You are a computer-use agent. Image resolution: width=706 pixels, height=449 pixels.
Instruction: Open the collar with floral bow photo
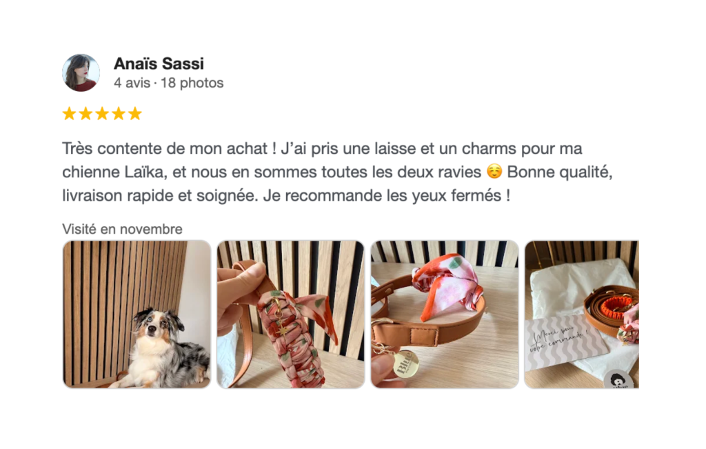(445, 315)
